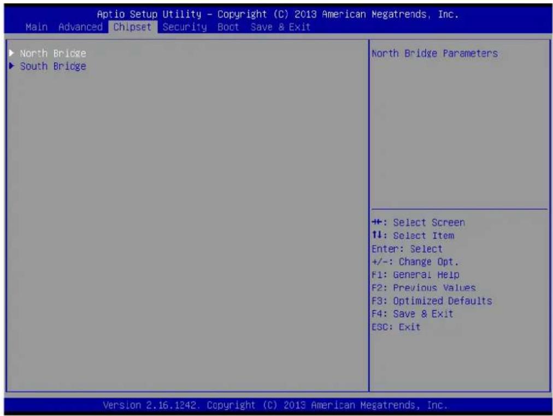Click the North Bridge Parameters help text
553x416 pixels.
tap(434, 54)
